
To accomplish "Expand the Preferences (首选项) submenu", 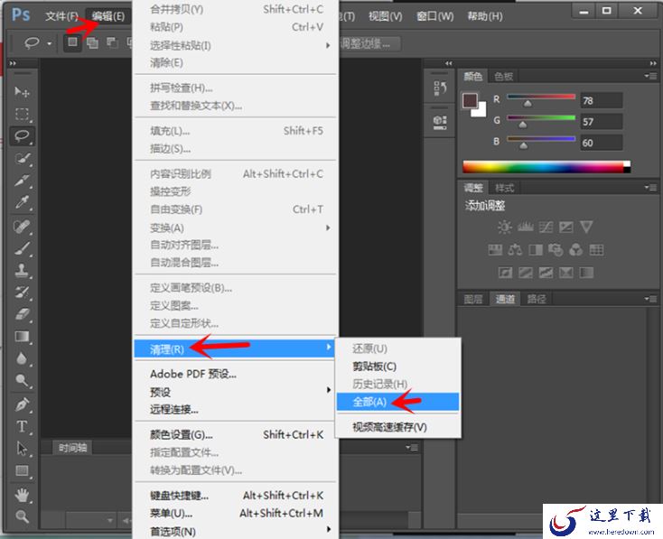I will [328, 529].
